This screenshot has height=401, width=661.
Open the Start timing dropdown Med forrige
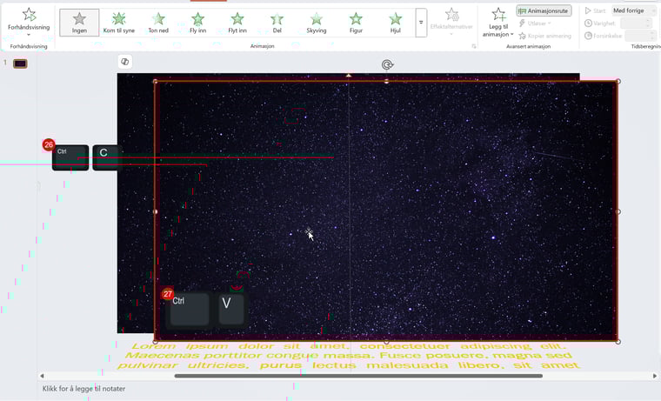[634, 10]
